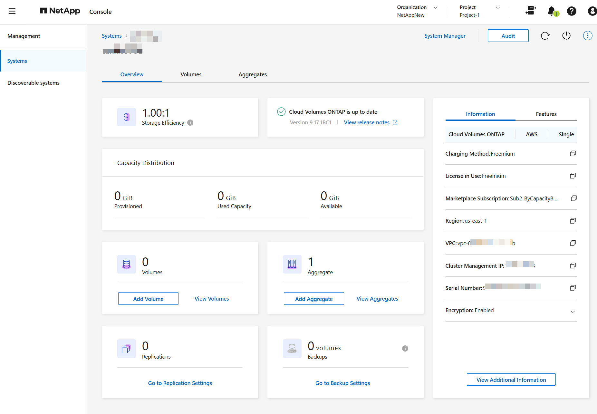Copy the Serial Number
597x414 pixels.
point(573,288)
